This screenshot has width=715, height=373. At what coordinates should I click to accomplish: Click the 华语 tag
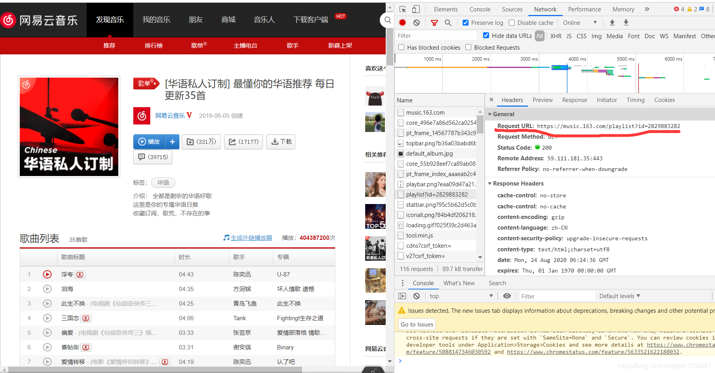click(163, 182)
